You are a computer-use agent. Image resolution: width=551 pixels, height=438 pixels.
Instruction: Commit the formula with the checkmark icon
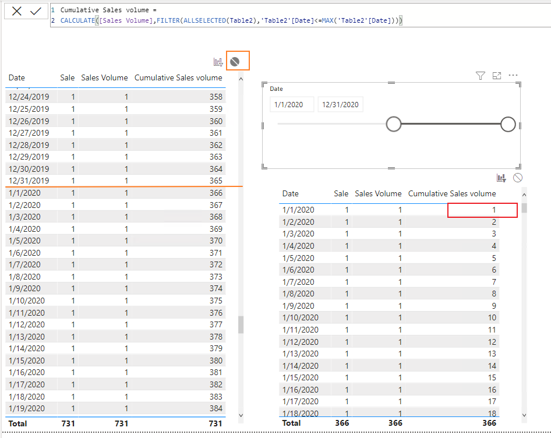(36, 11)
